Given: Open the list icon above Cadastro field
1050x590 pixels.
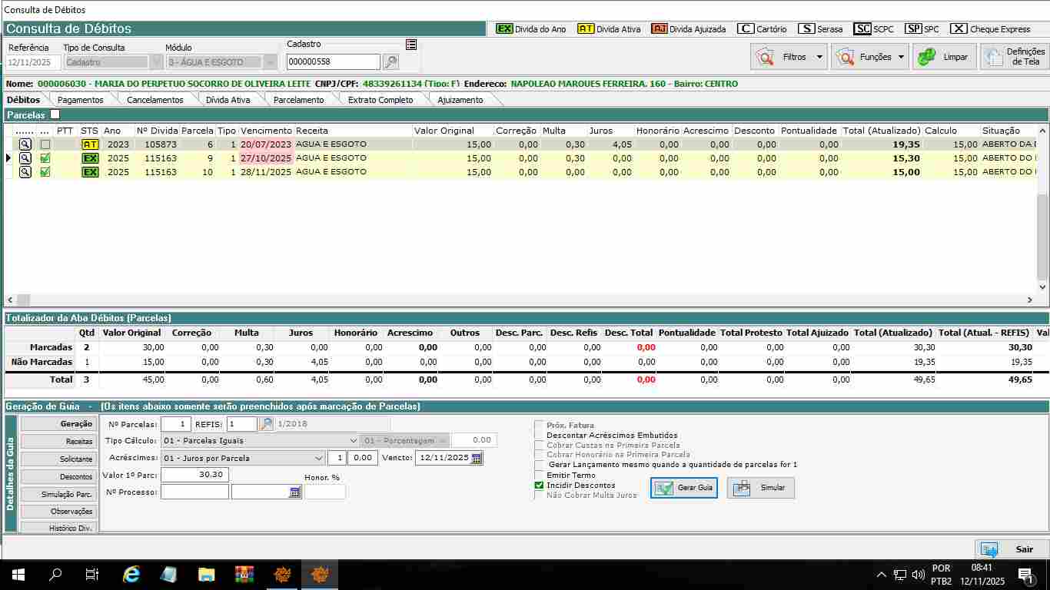Looking at the screenshot, I should pos(411,45).
